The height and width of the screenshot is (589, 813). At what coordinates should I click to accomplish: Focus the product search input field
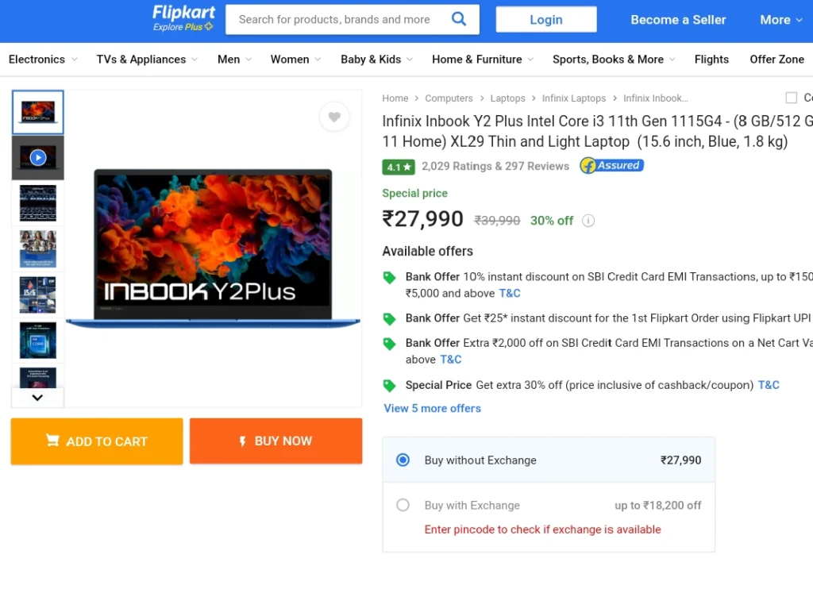[x=337, y=20]
